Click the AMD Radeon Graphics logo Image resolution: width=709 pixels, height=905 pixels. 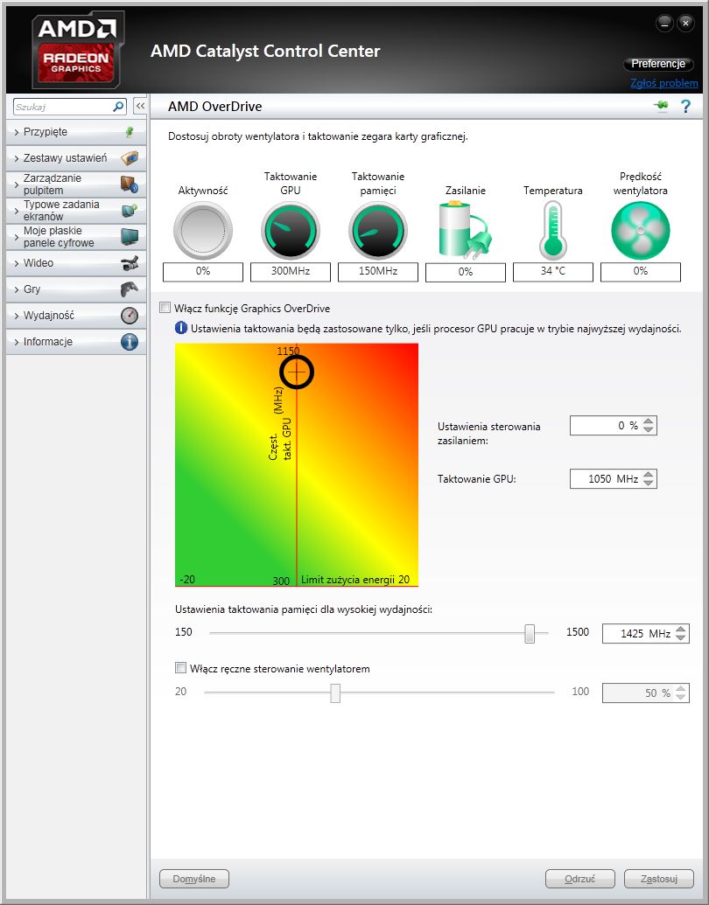pyautogui.click(x=76, y=50)
